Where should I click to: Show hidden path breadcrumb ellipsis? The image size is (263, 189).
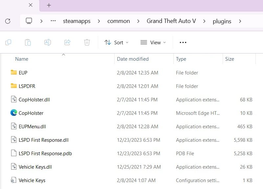(x=53, y=21)
